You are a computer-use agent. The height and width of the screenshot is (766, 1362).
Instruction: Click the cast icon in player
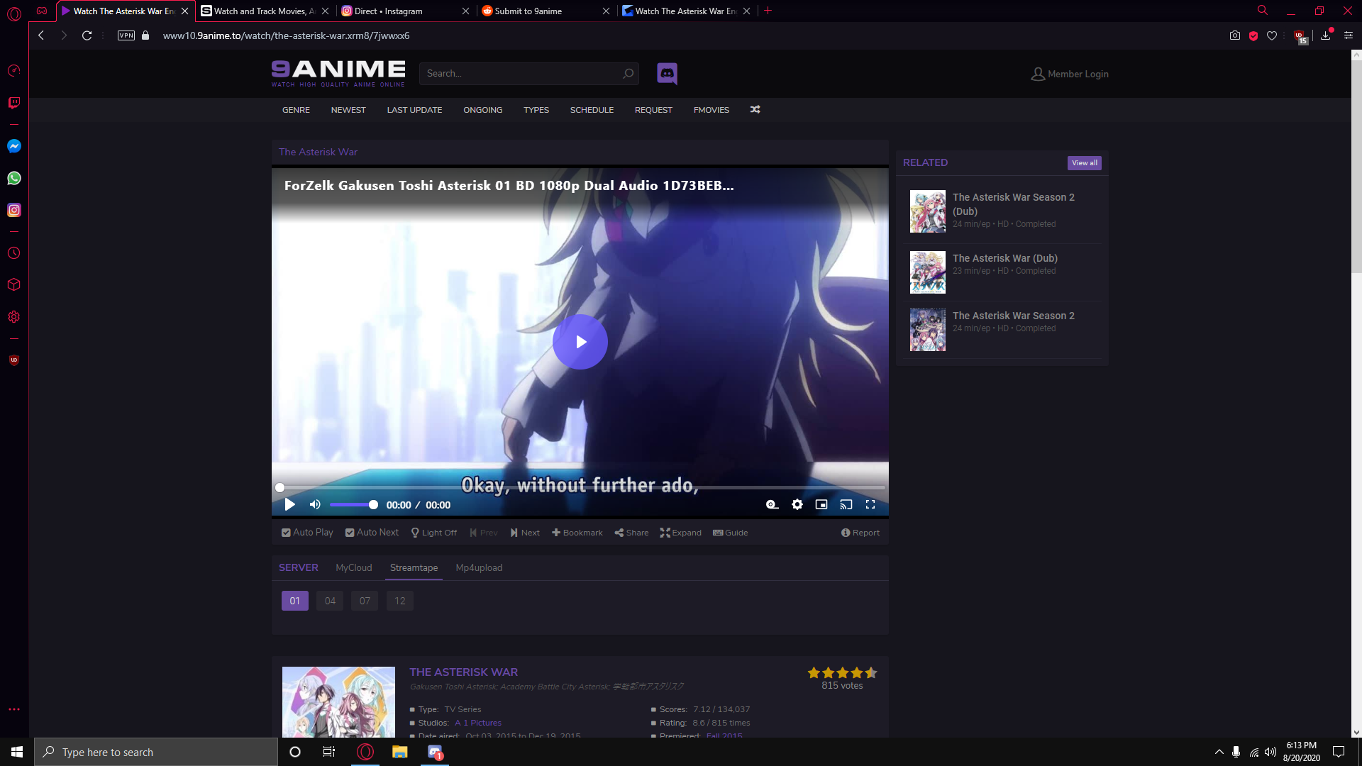click(846, 504)
